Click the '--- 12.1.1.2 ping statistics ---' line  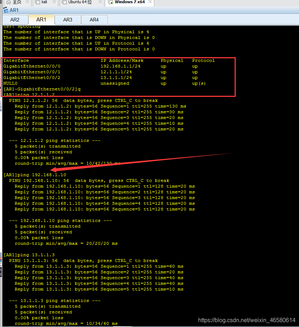coord(55,140)
